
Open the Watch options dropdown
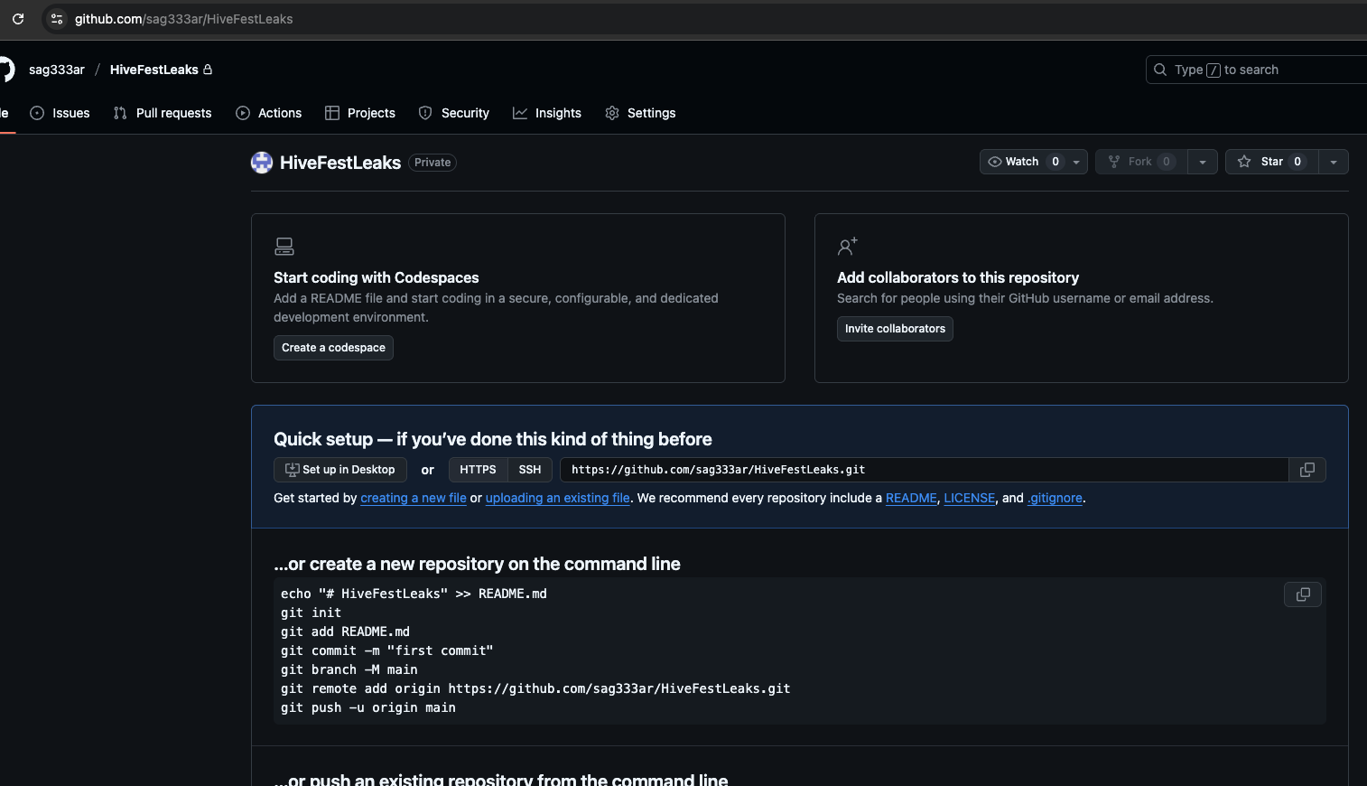click(1074, 162)
